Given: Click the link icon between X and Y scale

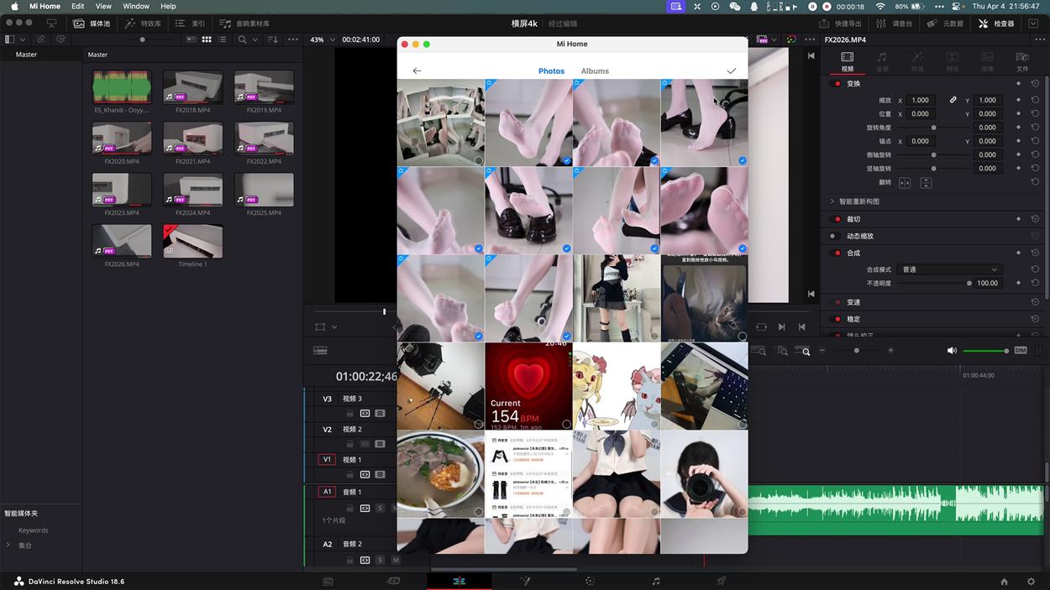Looking at the screenshot, I should pyautogui.click(x=953, y=99).
